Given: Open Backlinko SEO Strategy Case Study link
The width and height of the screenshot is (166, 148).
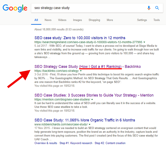Looking at the screenshot, I should click(88, 67).
